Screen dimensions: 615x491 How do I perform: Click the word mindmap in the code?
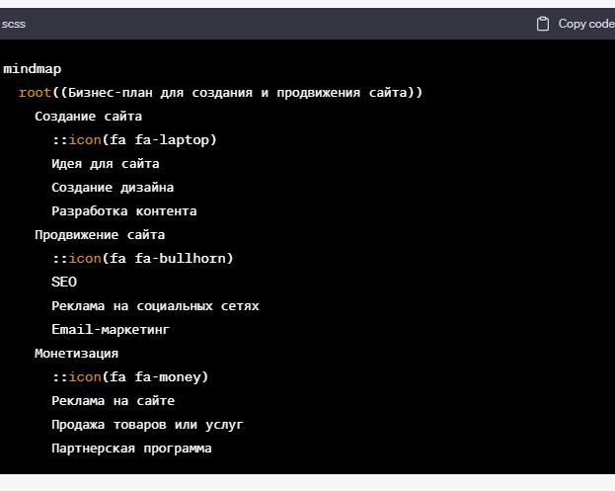point(33,69)
